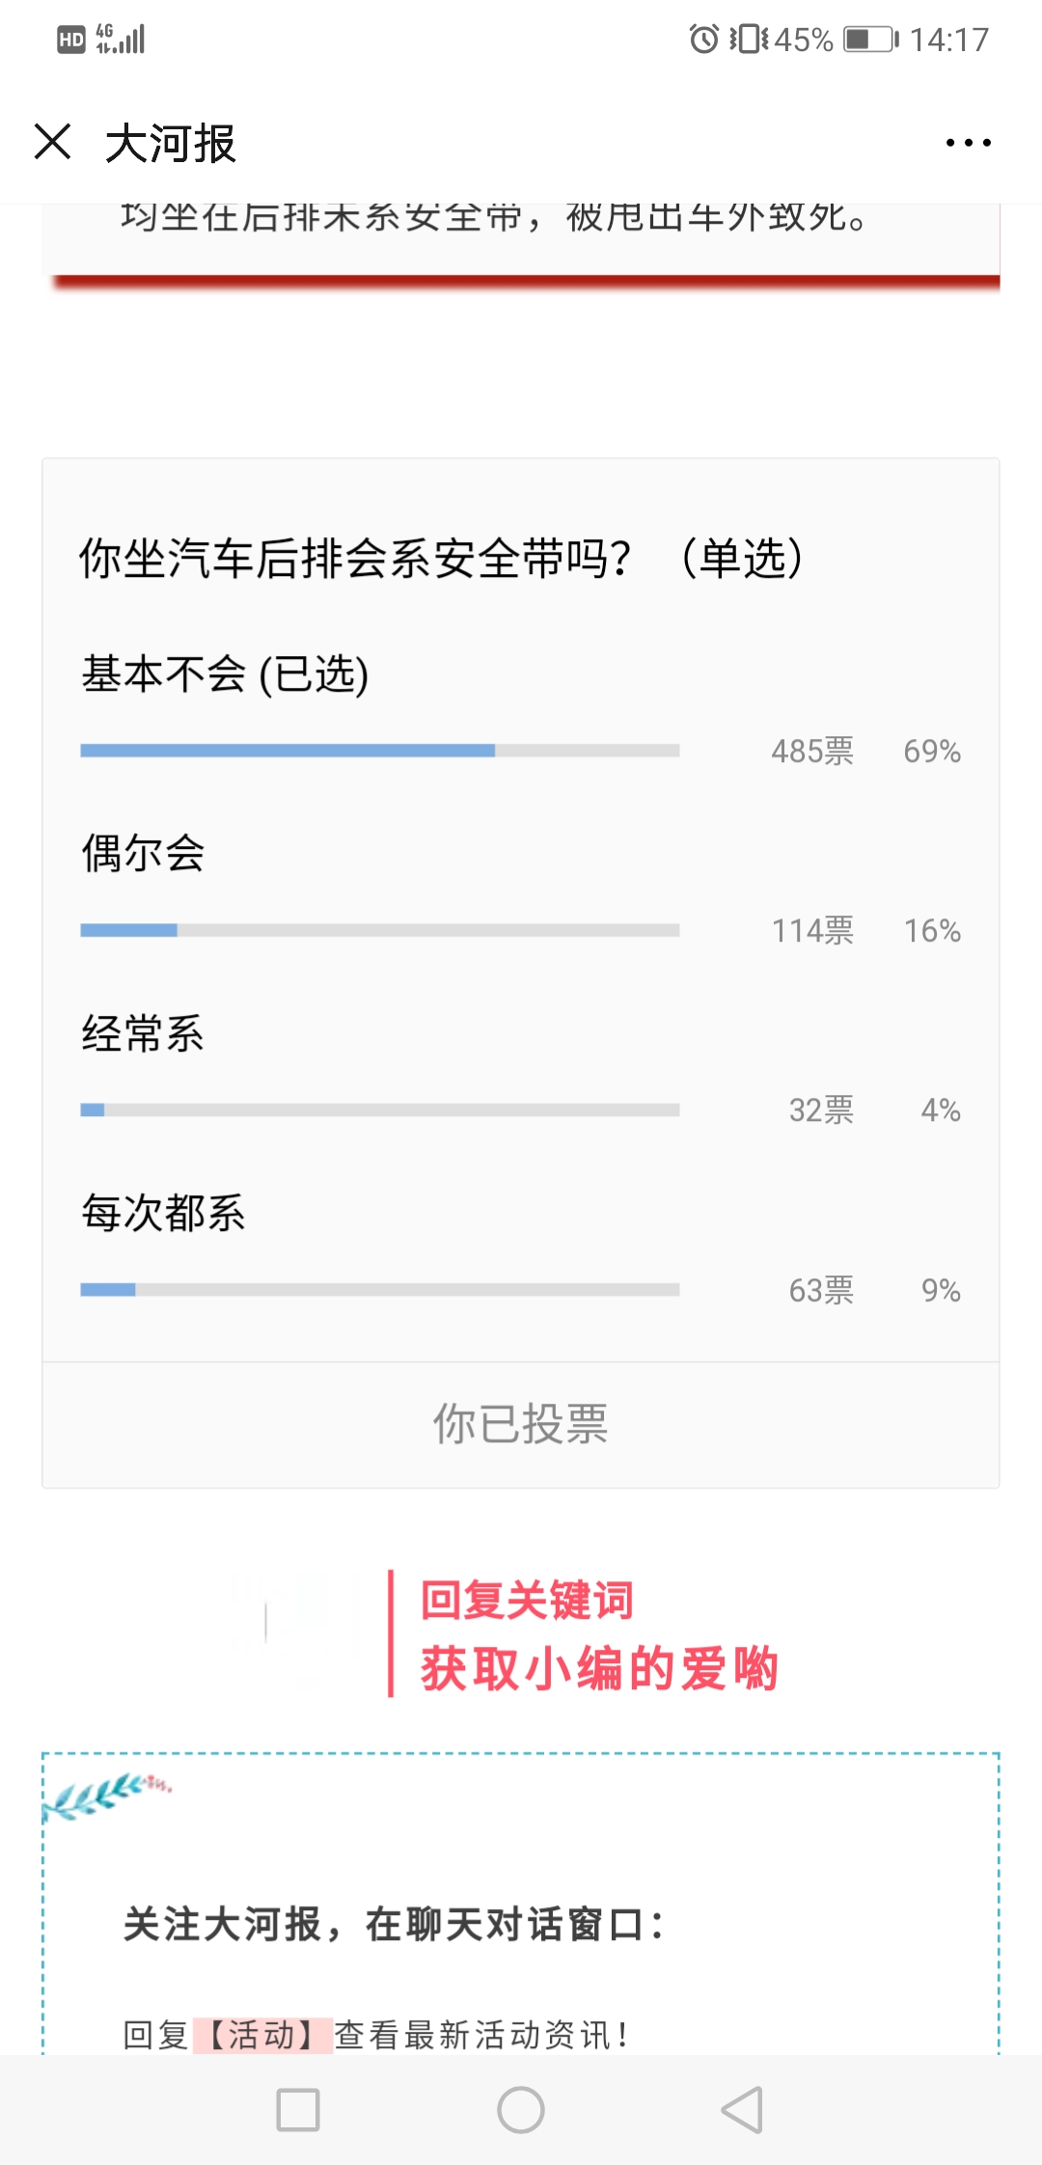
Task: Tap the 你已投票 button
Action: (520, 1424)
